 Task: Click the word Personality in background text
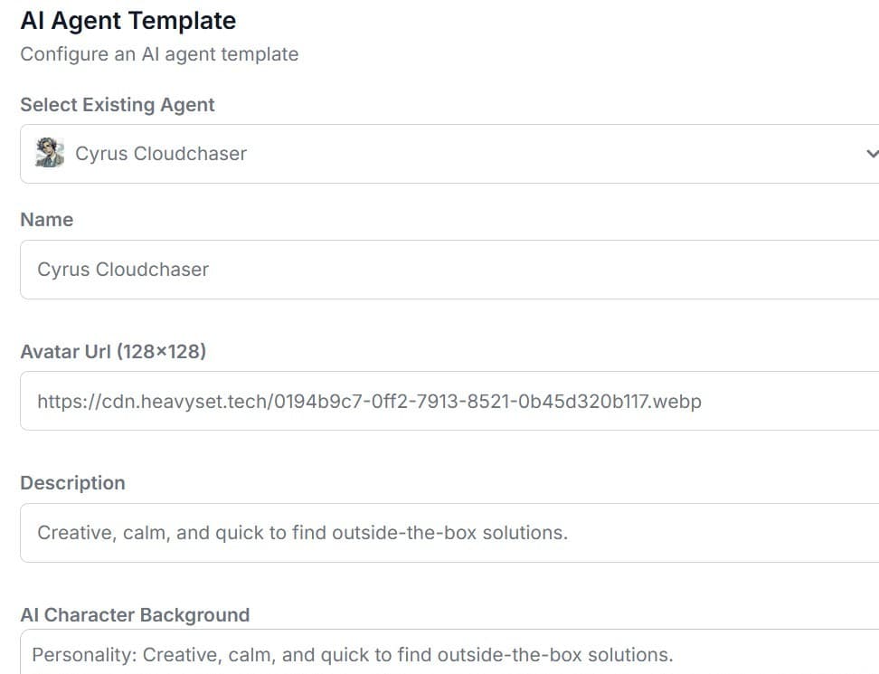84,655
